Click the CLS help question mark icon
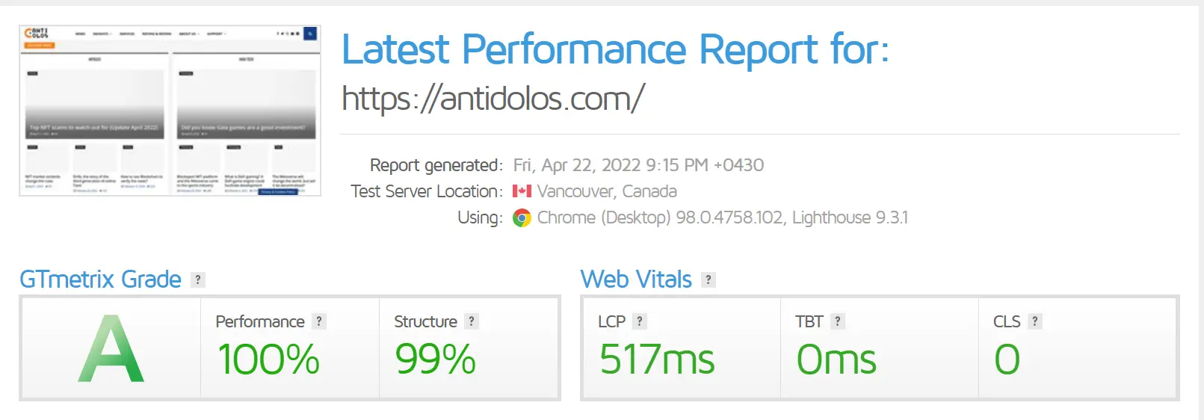The image size is (1204, 420). click(1034, 321)
